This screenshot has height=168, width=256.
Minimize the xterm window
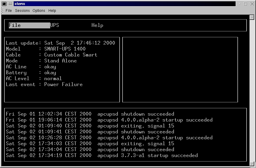pos(239,4)
